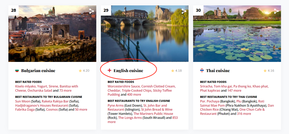The image size is (289, 134).
Task: Open the Tom kha gai link
Action: pos(223,86)
